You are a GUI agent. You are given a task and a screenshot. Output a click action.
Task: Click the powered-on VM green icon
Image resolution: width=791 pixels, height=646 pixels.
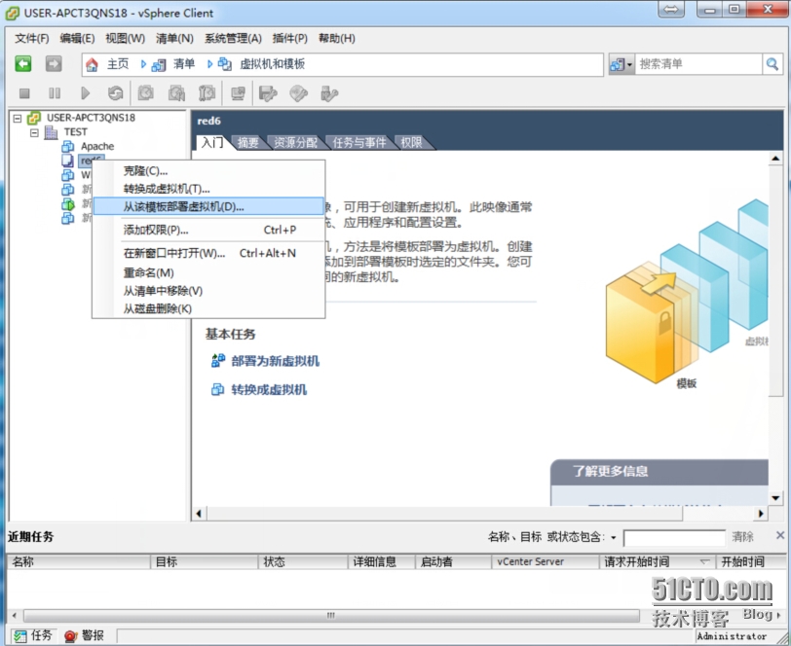pyautogui.click(x=67, y=204)
